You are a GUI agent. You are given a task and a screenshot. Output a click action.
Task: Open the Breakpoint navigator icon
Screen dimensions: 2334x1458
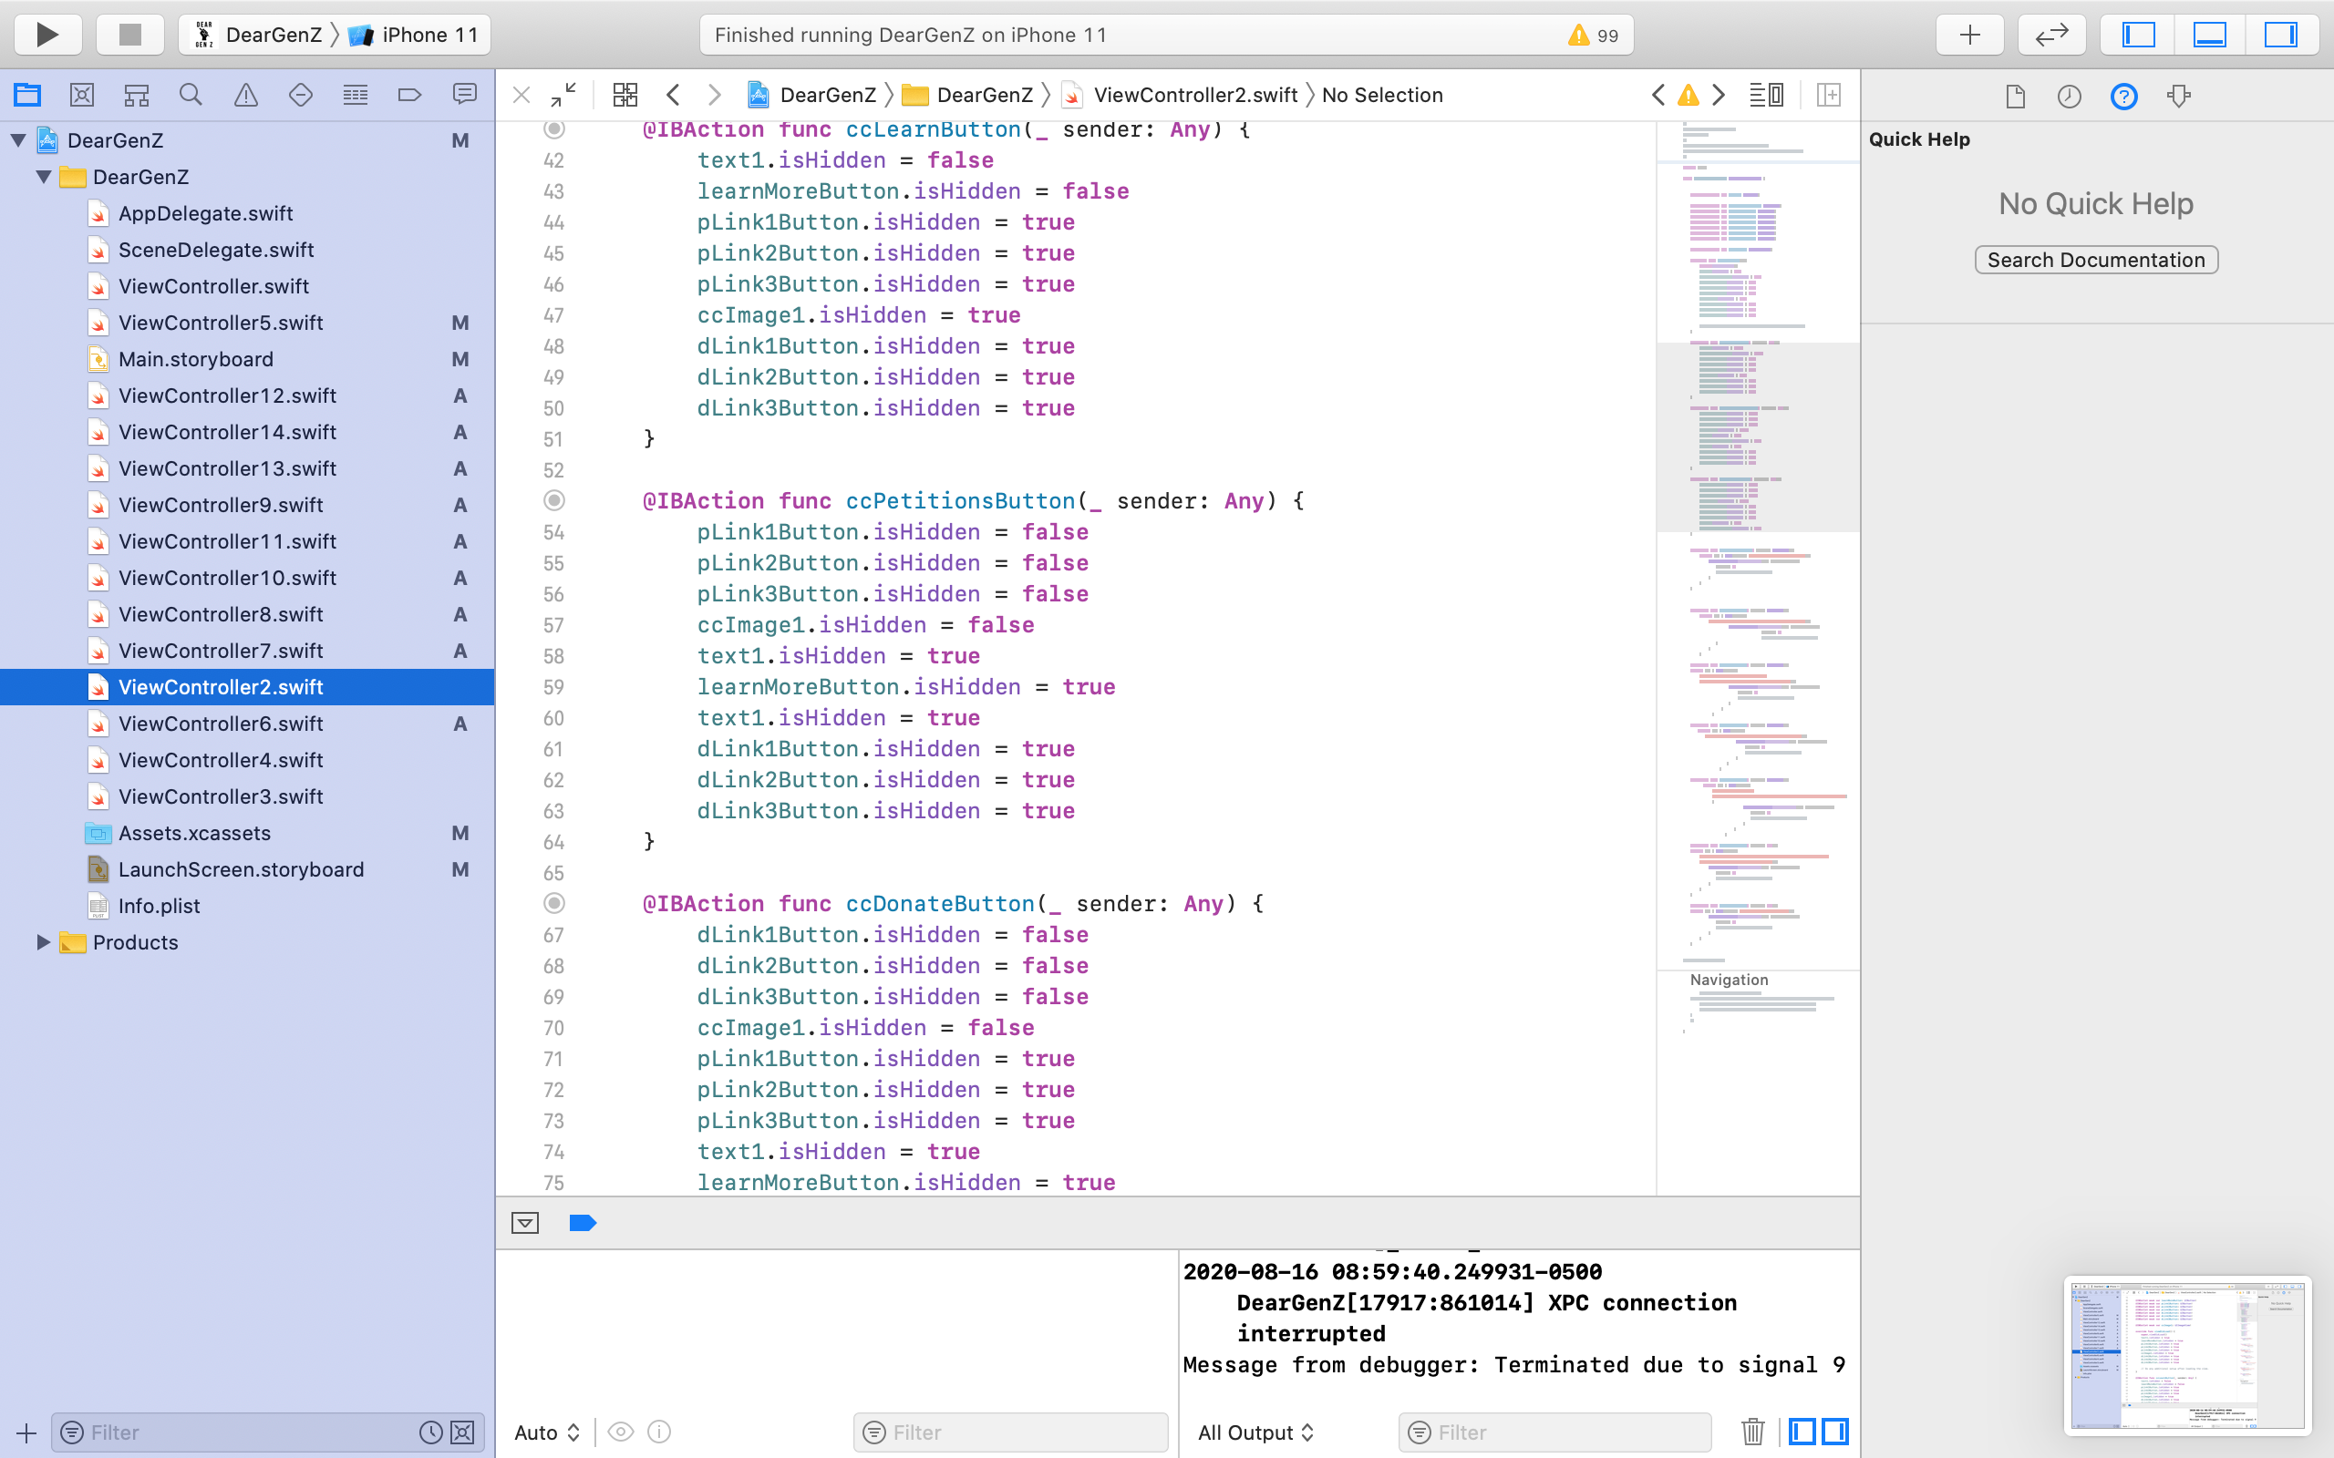click(410, 95)
